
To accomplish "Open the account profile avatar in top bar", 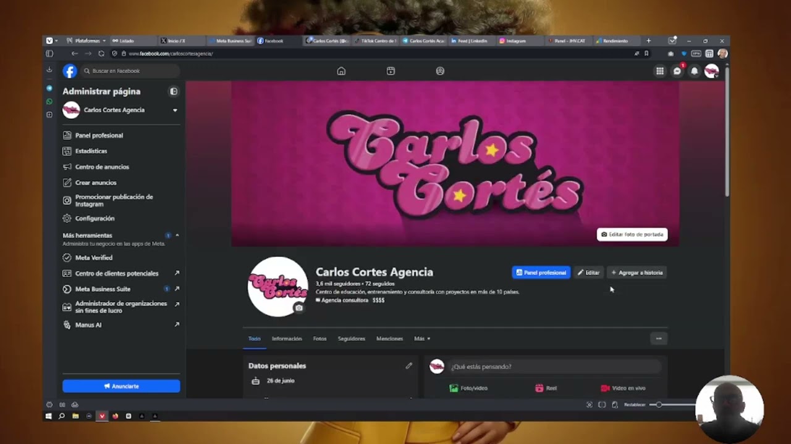I will 712,71.
